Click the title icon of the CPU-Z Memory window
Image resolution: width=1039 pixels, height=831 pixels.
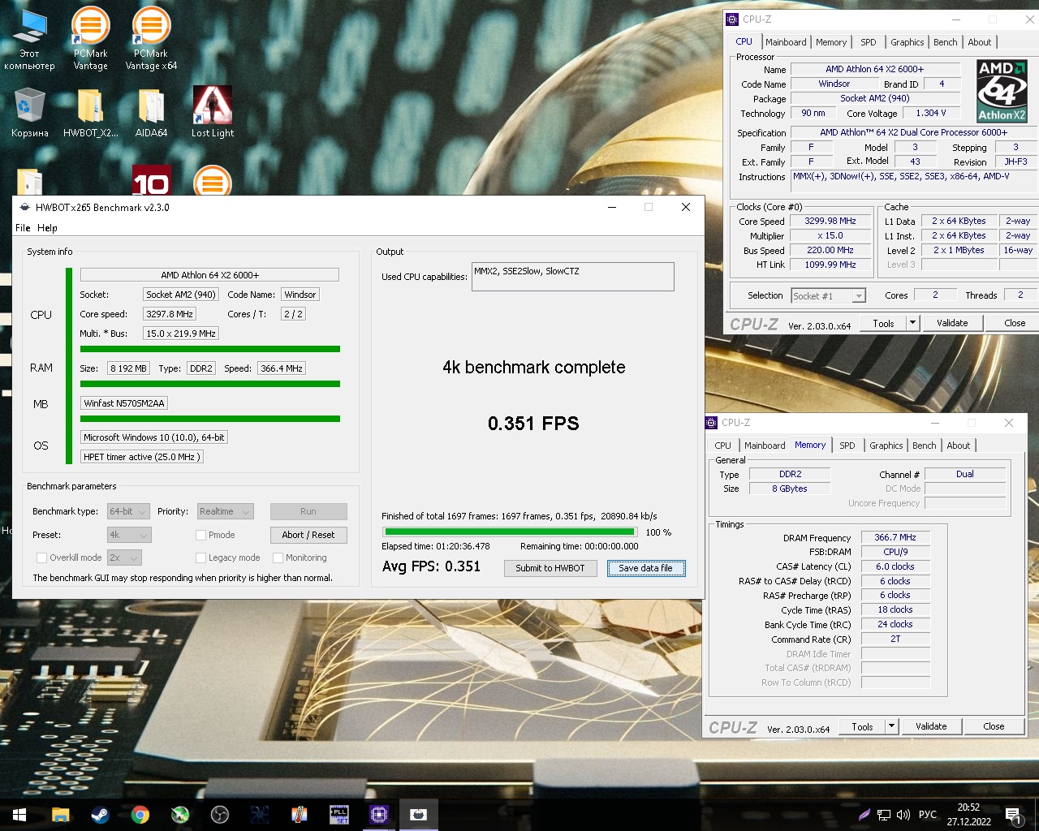pos(712,423)
